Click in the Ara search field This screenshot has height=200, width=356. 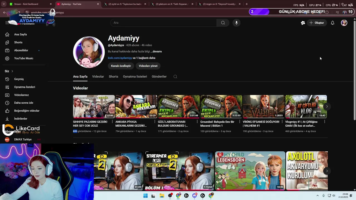164,23
